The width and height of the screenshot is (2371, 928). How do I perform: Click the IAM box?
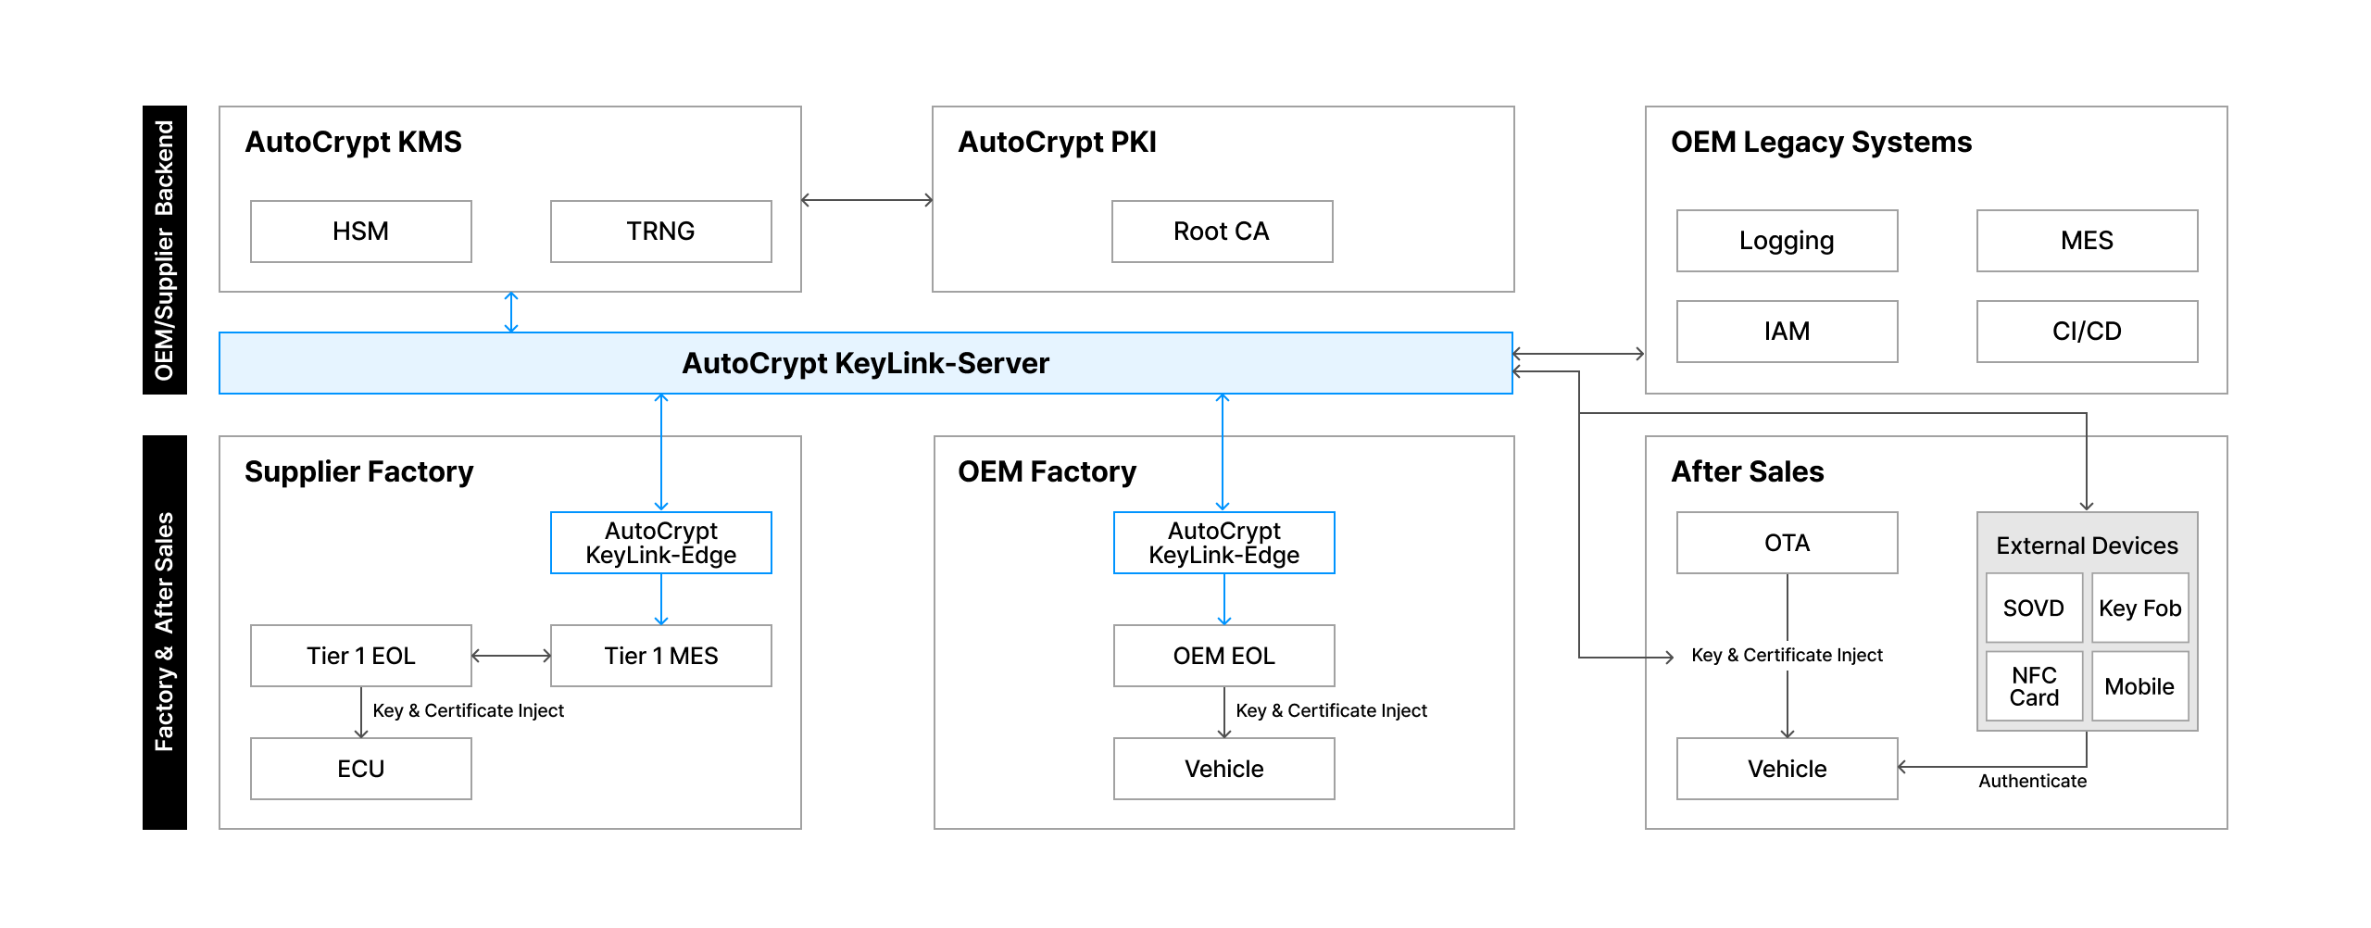pyautogui.click(x=1787, y=332)
